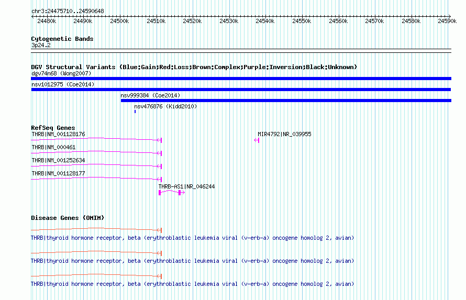Click the second orange OMIM THRB gene line
466x300 pixels.
(96, 252)
